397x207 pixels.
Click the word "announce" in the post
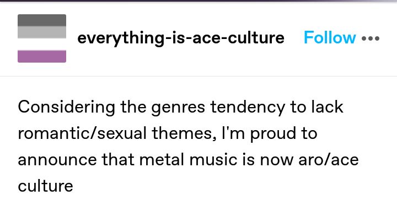(x=57, y=160)
